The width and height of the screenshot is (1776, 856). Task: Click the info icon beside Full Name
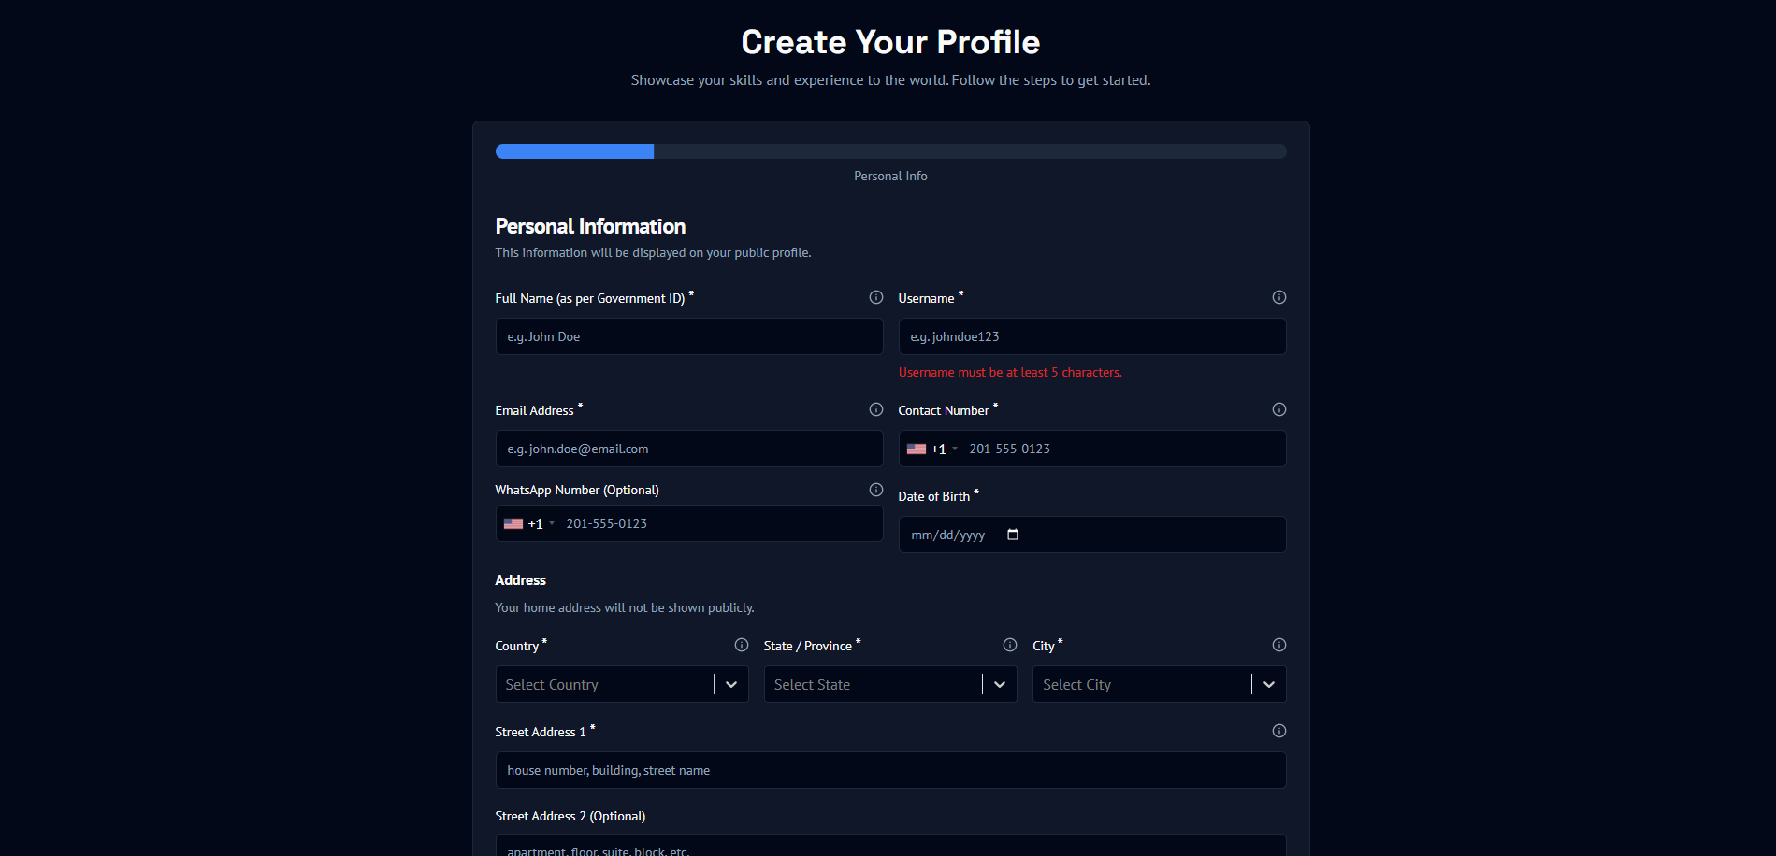pos(876,297)
